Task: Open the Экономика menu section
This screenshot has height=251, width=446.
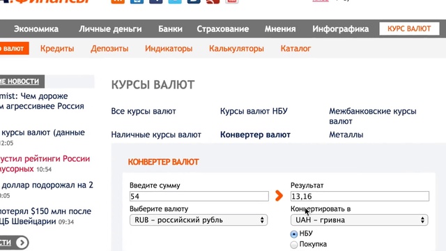Action: click(x=36, y=29)
